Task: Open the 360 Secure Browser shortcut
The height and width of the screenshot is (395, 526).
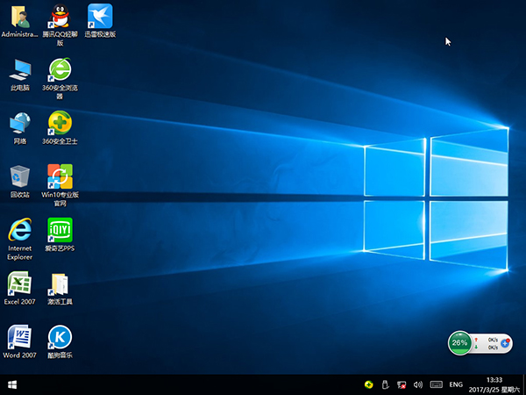Action: point(60,69)
